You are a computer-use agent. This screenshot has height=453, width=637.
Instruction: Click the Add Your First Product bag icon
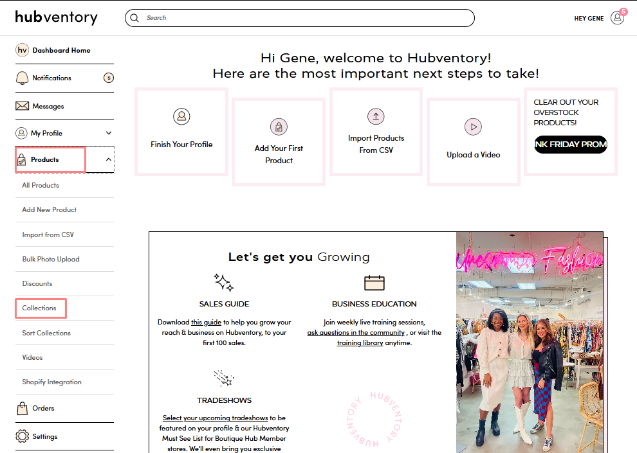point(279,127)
